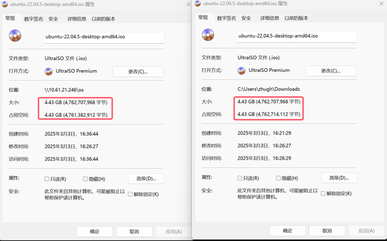
Task: Click the large ISO file icon in the right window
Action: [x=208, y=35]
